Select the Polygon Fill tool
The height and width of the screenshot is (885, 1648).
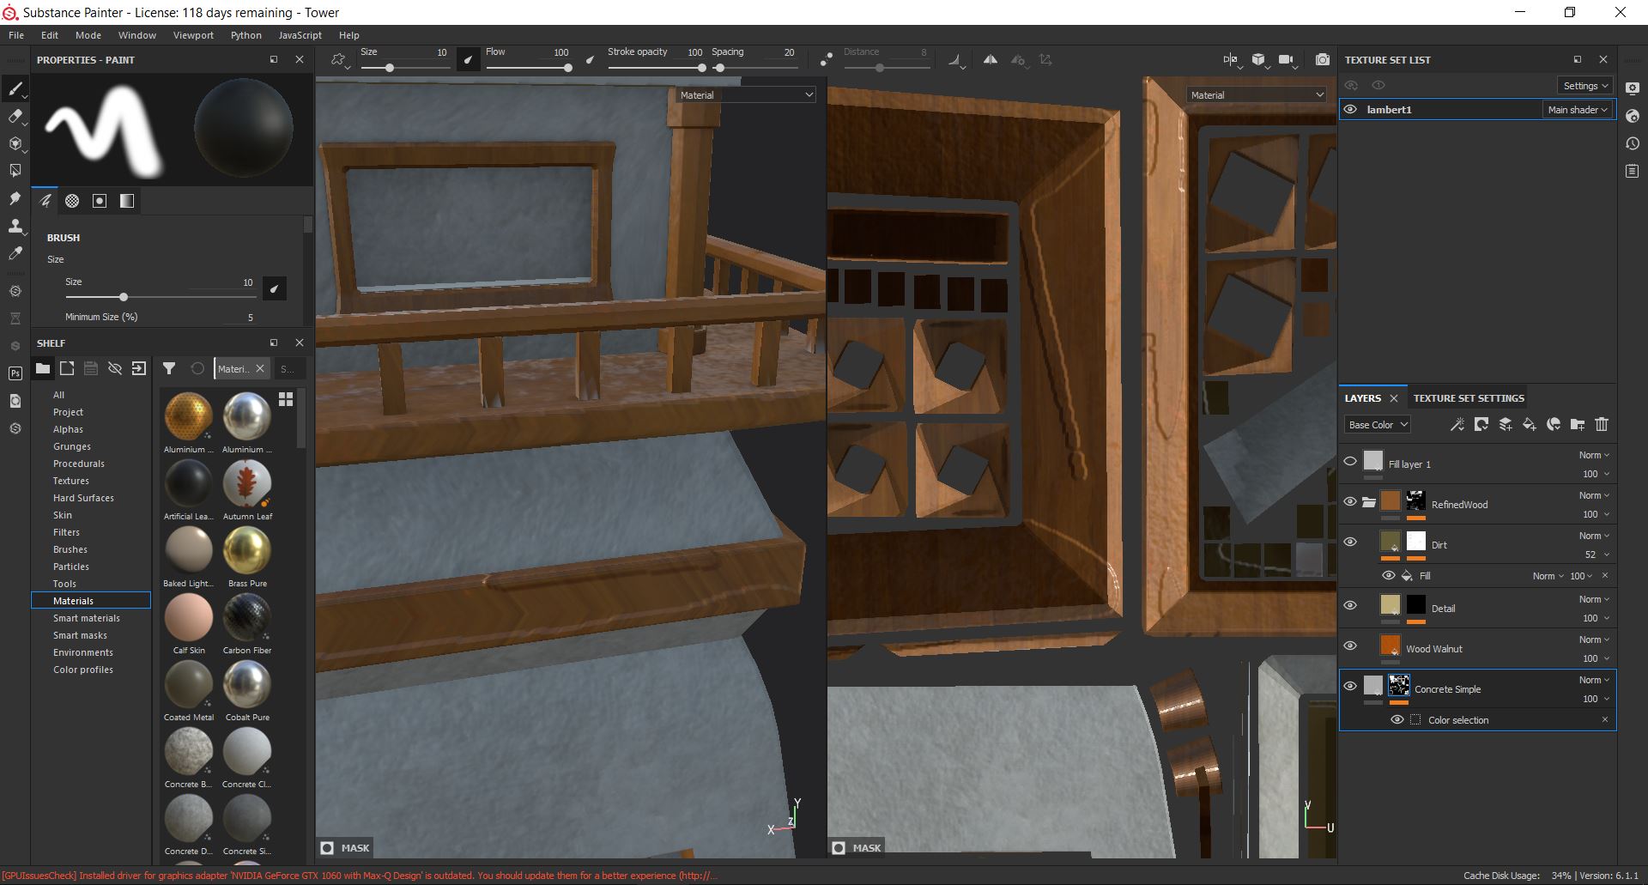15,171
